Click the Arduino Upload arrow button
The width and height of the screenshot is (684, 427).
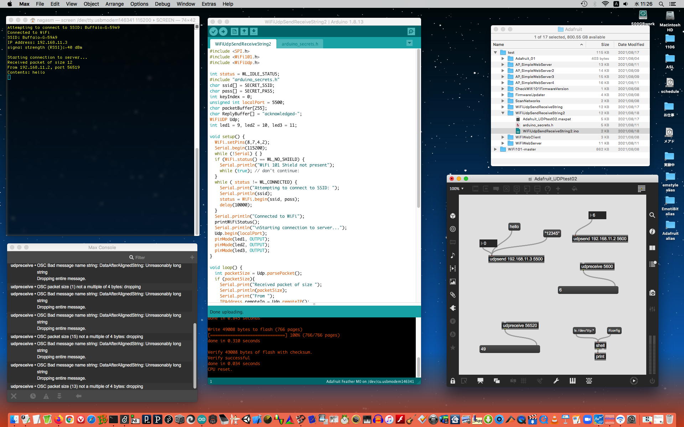click(x=223, y=31)
